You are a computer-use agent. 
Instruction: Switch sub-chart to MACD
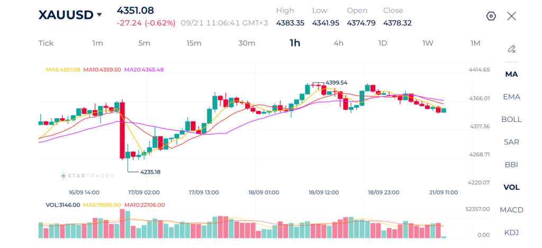512,210
